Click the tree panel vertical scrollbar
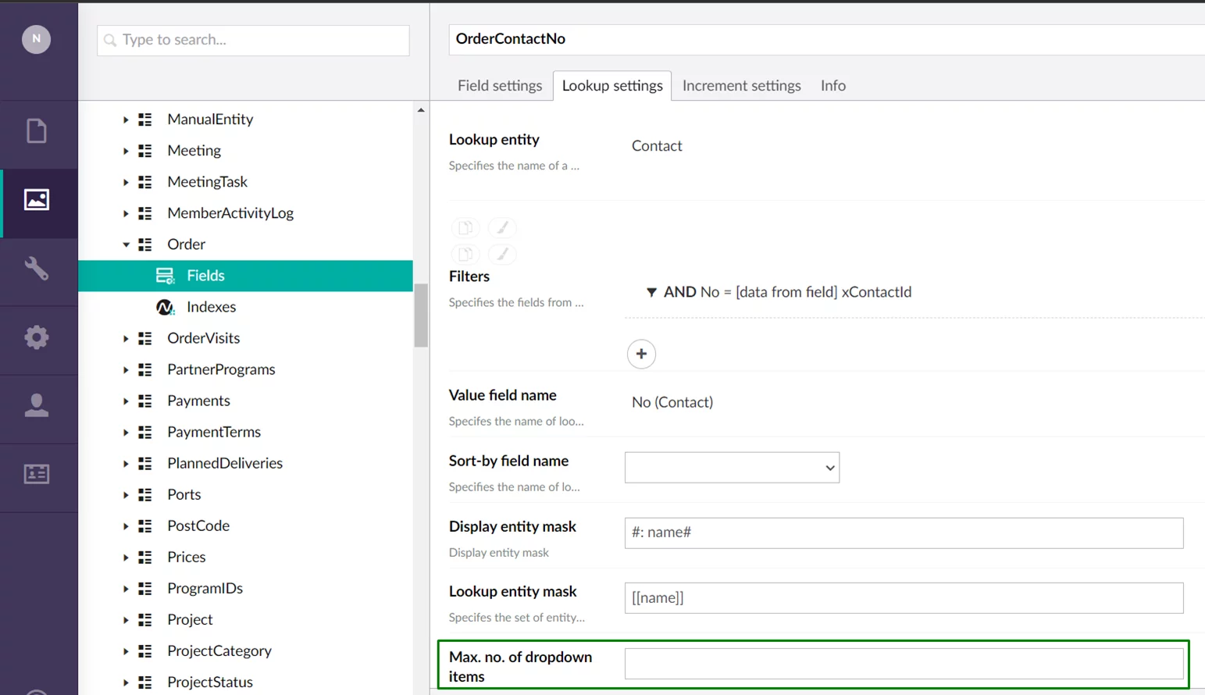 [421, 315]
